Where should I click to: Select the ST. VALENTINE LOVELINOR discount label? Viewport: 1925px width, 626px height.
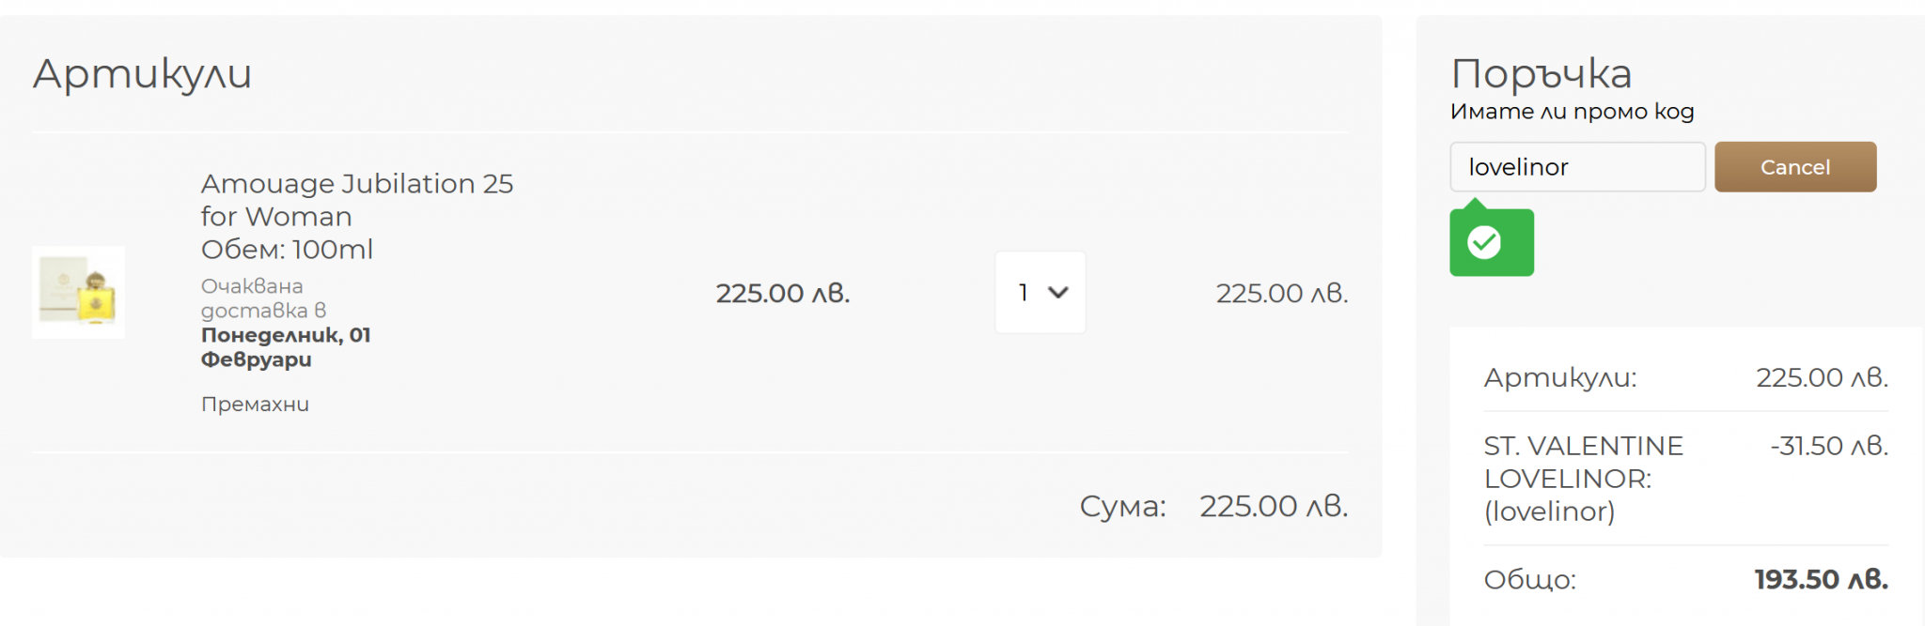1583,478
